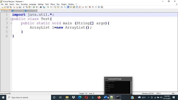Open the Window menu

[71, 4]
